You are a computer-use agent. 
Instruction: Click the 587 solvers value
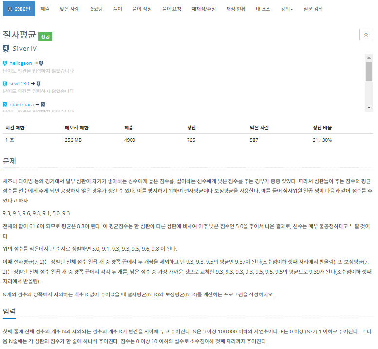tap(254, 140)
